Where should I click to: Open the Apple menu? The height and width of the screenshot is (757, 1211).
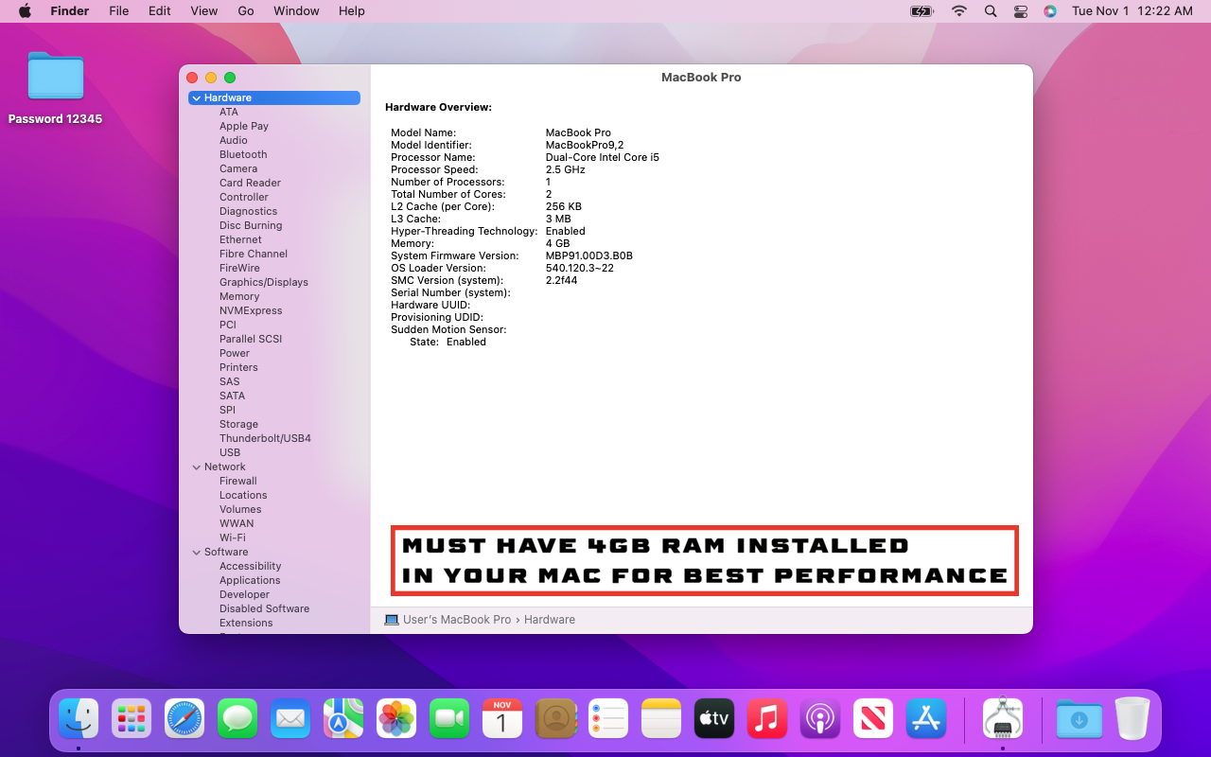26,11
